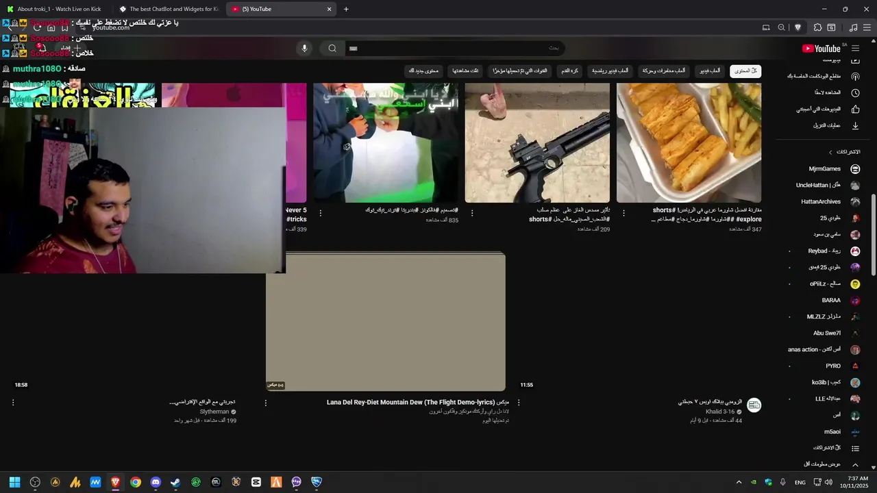Image resolution: width=877 pixels, height=493 pixels.
Task: Show hidden system tray icons
Action: [739, 482]
